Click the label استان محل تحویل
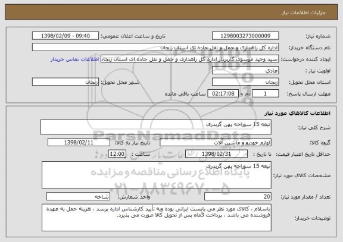 pos(310,82)
